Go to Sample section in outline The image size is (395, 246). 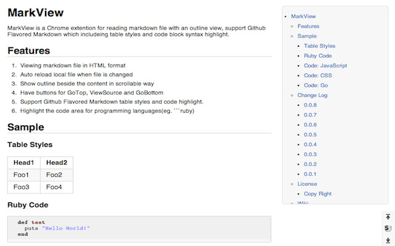coord(307,36)
